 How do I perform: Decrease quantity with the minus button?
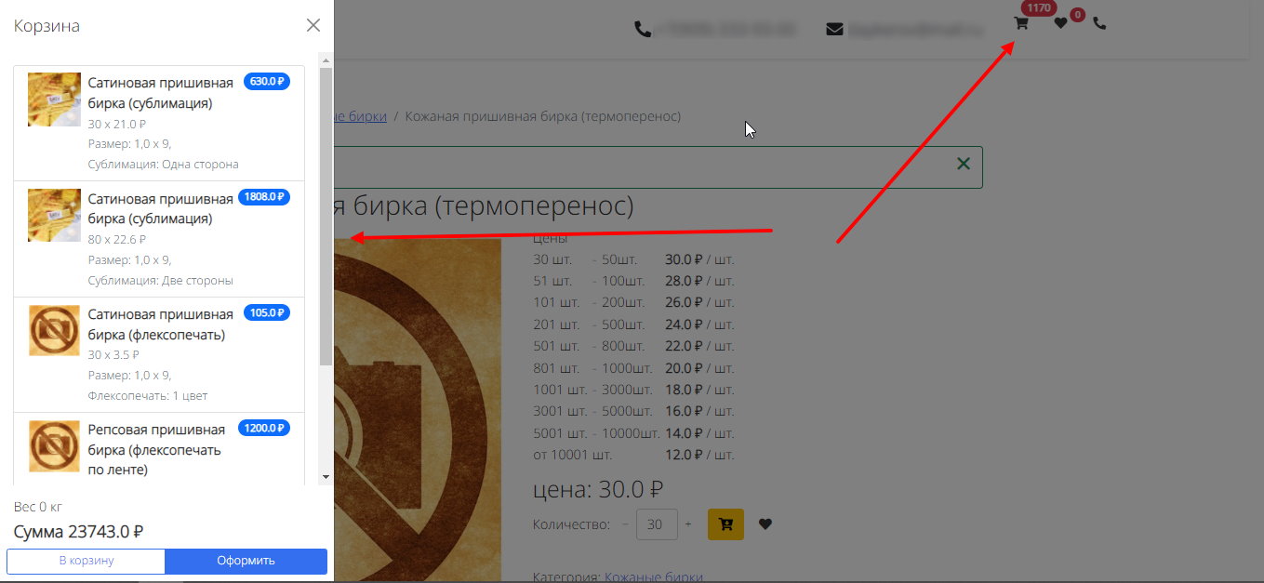pyautogui.click(x=624, y=524)
